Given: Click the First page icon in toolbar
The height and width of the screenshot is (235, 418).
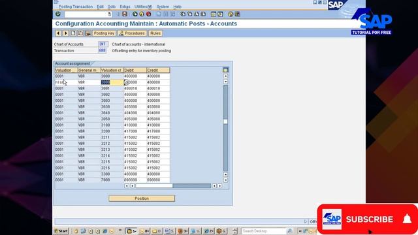Looking at the screenshot, I should click(x=183, y=14).
